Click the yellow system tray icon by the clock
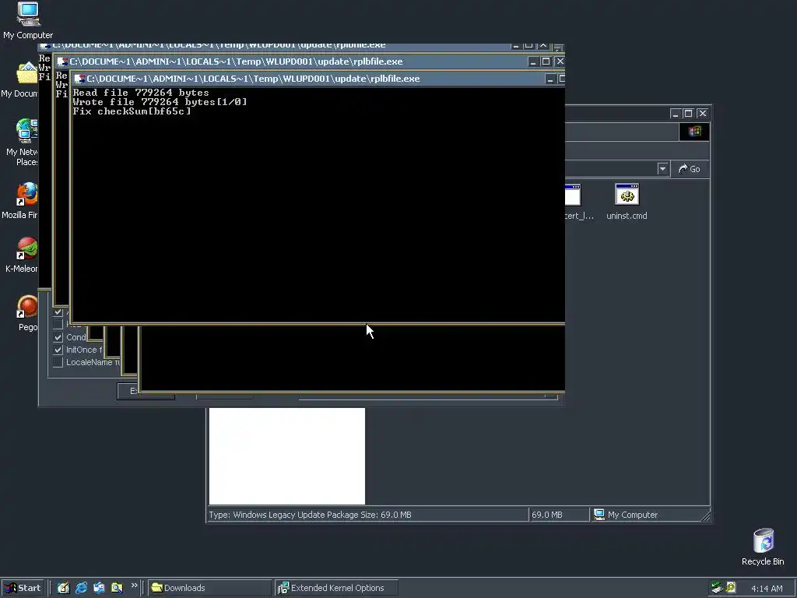797x598 pixels. (x=731, y=588)
